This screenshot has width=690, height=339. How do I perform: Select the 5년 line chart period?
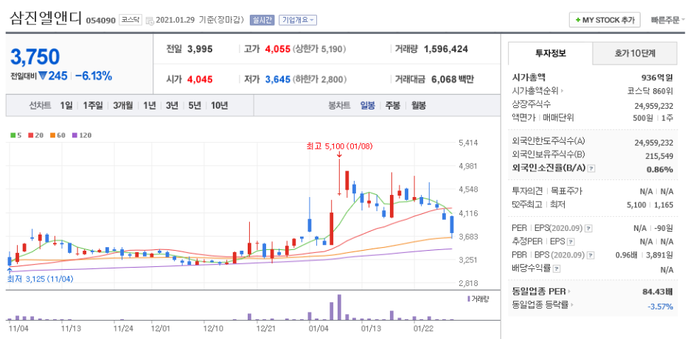point(195,105)
